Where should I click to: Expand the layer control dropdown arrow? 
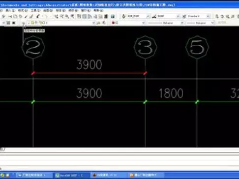click(x=93, y=23)
